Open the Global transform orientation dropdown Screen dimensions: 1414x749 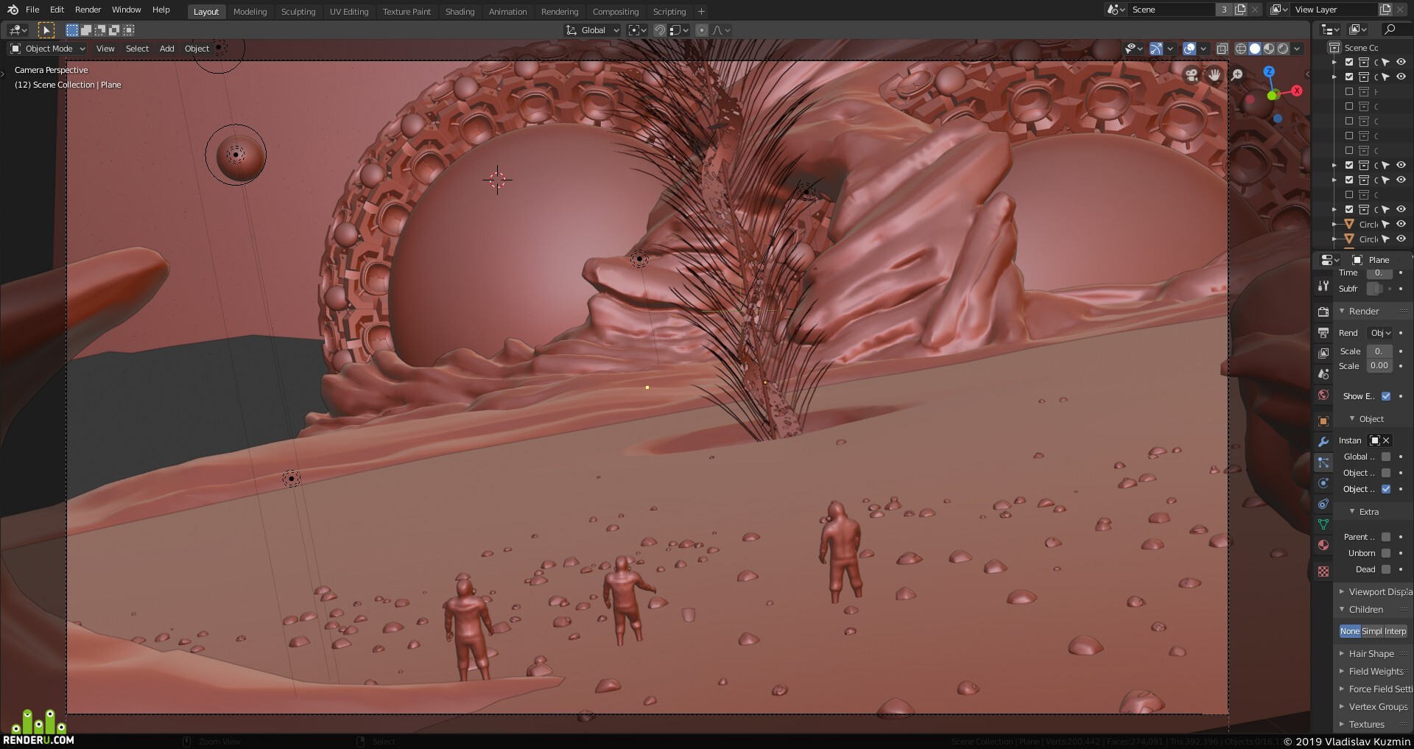(x=593, y=30)
